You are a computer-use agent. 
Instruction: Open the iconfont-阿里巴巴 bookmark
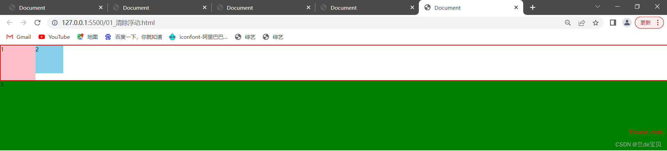(x=198, y=37)
